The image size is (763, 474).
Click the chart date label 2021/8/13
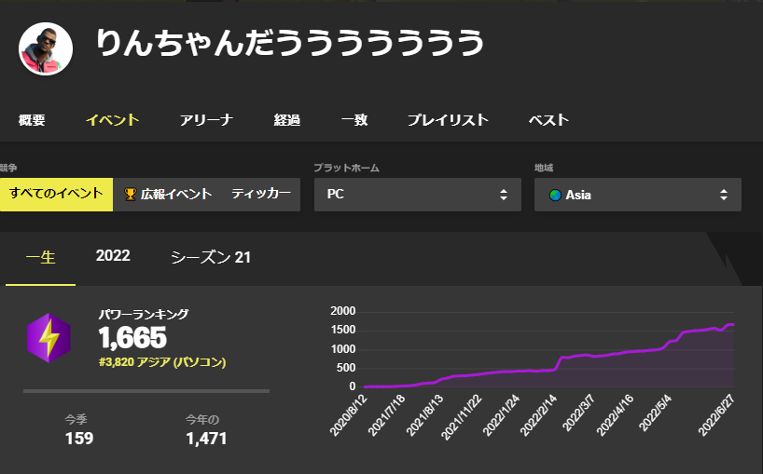[424, 415]
